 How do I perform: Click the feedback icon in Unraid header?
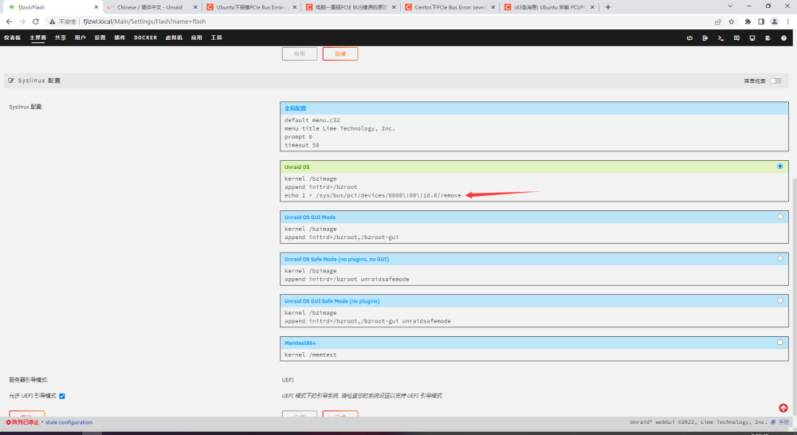736,37
